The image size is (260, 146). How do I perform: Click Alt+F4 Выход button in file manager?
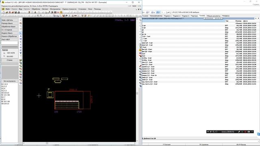pyautogui.click(x=241, y=144)
